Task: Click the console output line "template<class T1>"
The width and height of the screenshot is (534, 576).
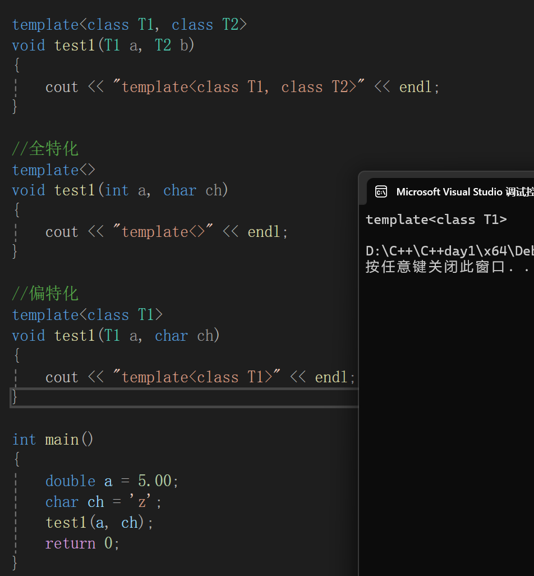Action: point(436,220)
